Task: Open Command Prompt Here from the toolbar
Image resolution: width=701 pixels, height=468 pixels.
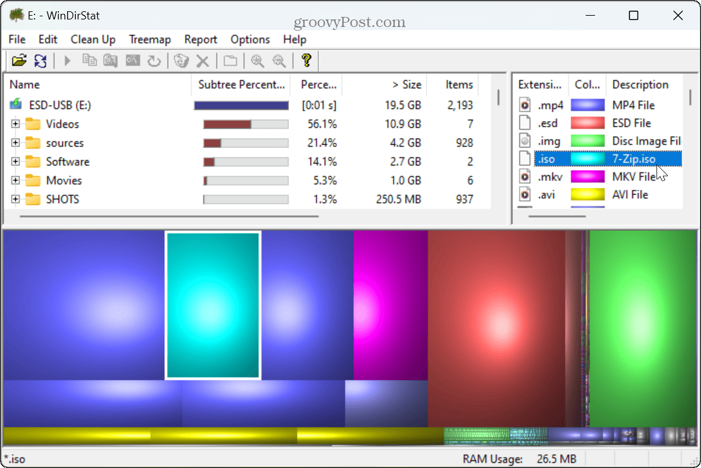Action: (132, 61)
